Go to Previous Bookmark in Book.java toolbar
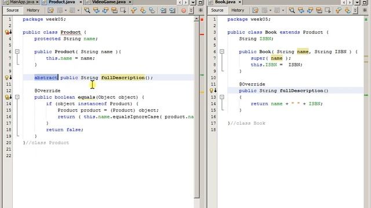371x208 pixels. tap(339, 10)
